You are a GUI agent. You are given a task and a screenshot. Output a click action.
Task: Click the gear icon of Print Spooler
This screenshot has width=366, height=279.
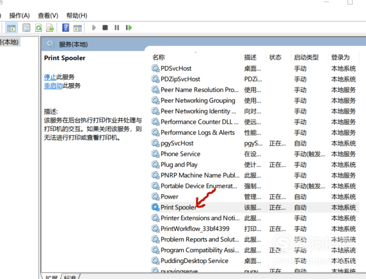pyautogui.click(x=155, y=207)
